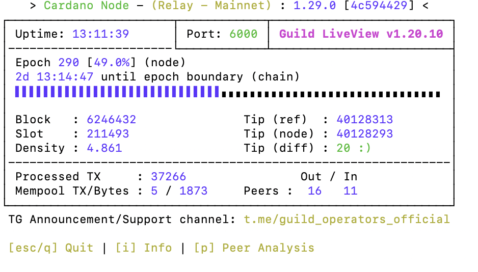The width and height of the screenshot is (478, 272).
Task: Select the commit hash 4c594429
Action: (x=379, y=6)
